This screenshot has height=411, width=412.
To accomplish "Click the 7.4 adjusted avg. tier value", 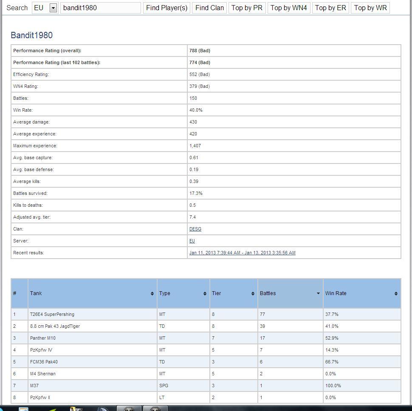I will (x=192, y=217).
